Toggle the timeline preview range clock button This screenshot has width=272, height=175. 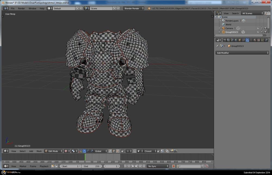click(52, 166)
